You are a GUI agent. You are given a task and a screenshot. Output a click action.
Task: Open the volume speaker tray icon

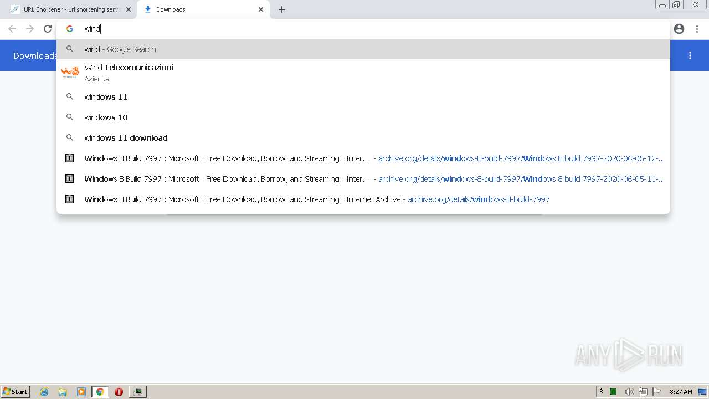629,392
